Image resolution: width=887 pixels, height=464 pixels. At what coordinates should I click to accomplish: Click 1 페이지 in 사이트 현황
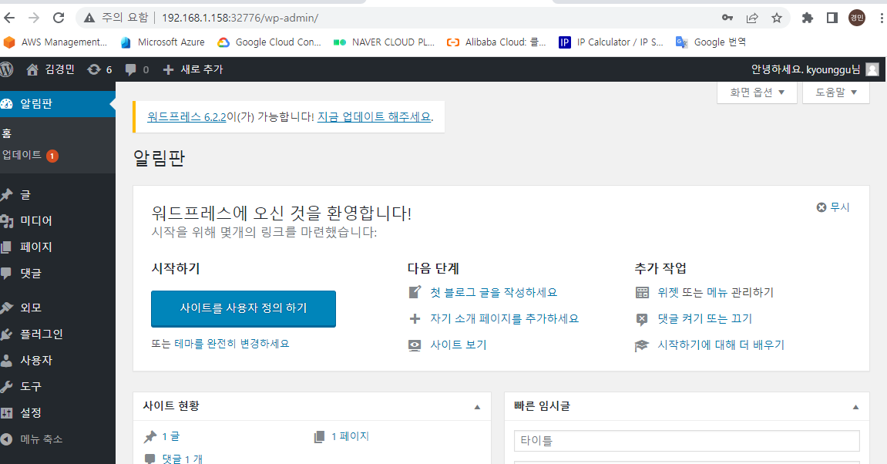click(x=350, y=436)
